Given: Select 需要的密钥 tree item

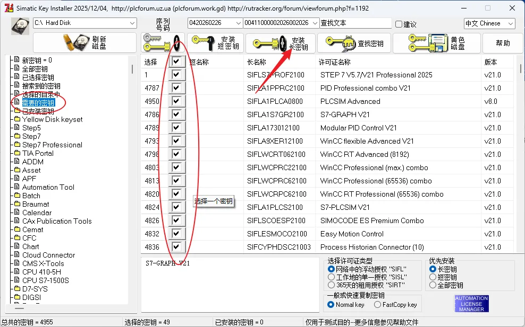Looking at the screenshot, I should click(38, 103).
